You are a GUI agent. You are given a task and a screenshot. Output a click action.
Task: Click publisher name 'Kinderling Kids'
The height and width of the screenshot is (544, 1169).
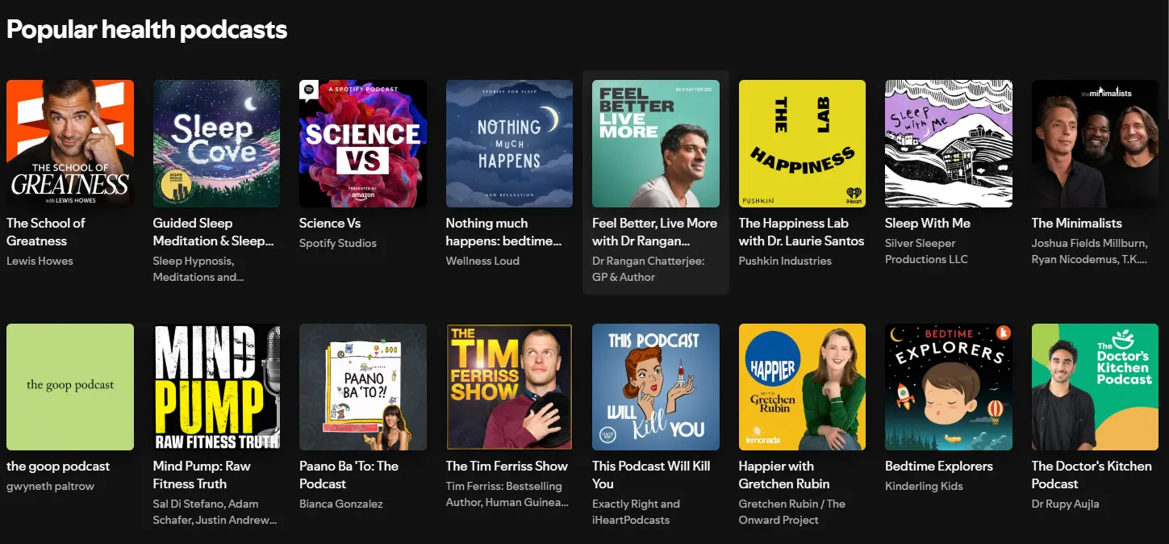click(924, 486)
